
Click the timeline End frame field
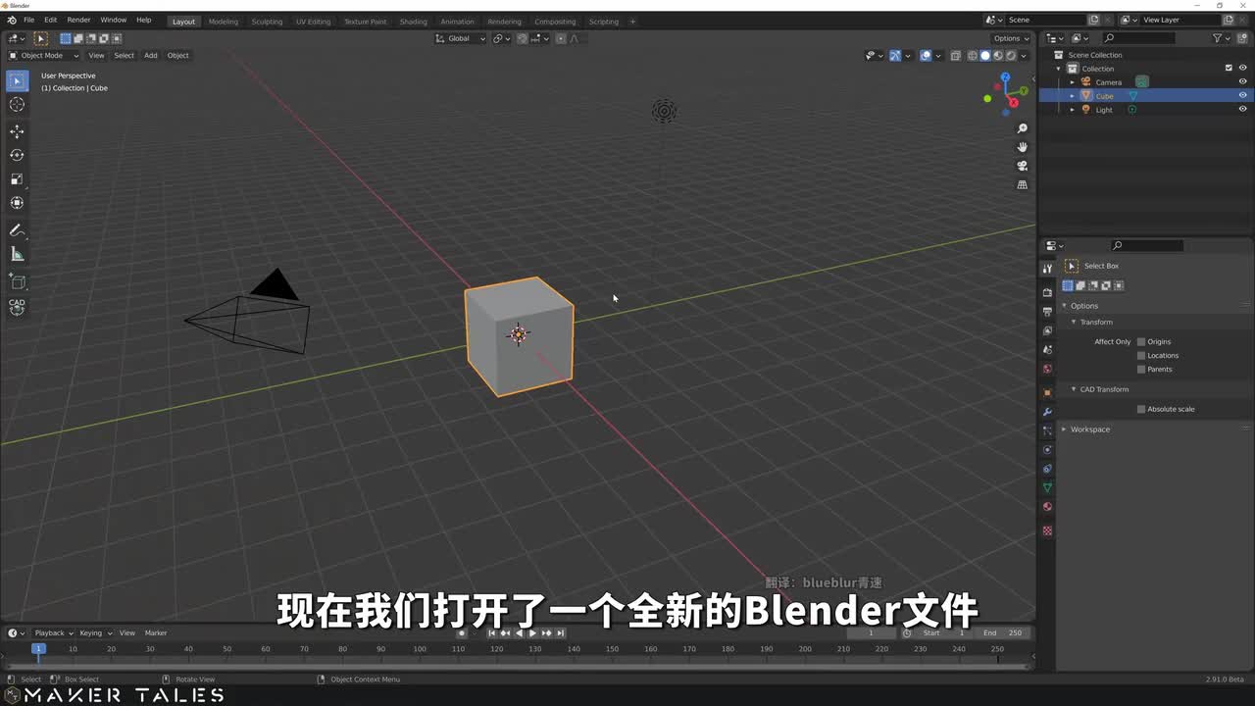[x=1003, y=632]
